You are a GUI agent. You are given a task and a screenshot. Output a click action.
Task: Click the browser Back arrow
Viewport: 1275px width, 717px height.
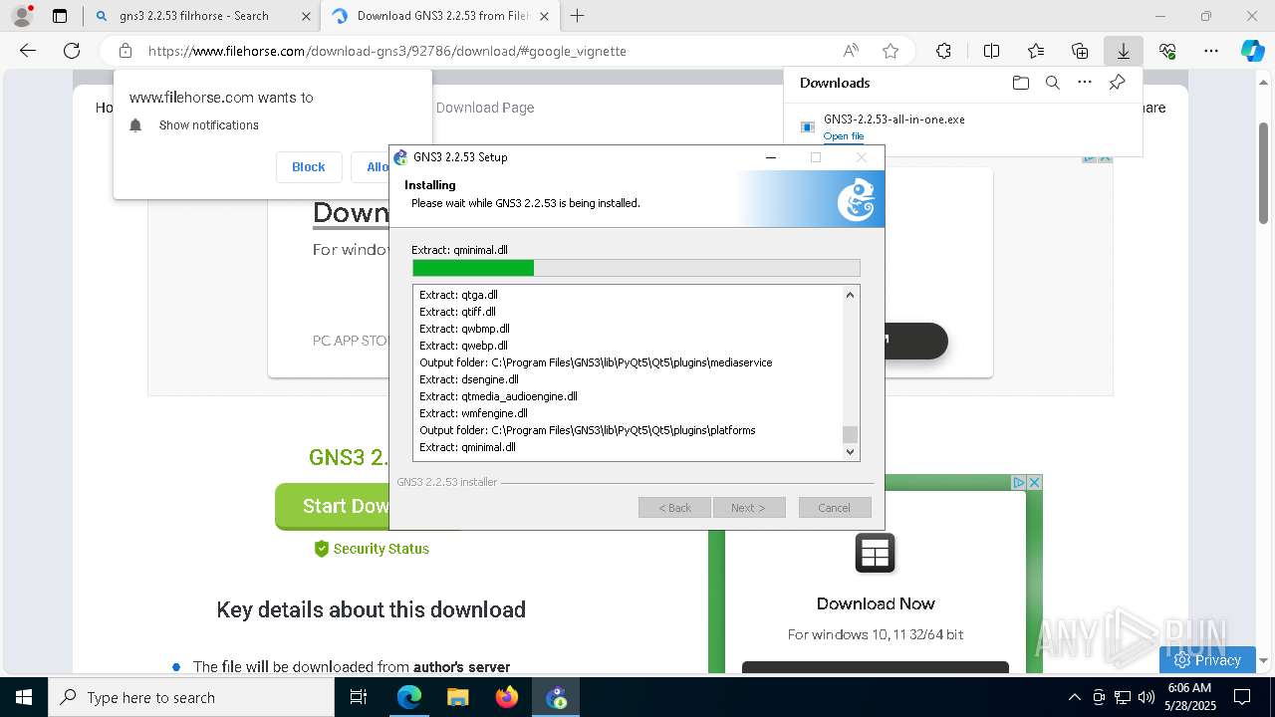(x=28, y=51)
